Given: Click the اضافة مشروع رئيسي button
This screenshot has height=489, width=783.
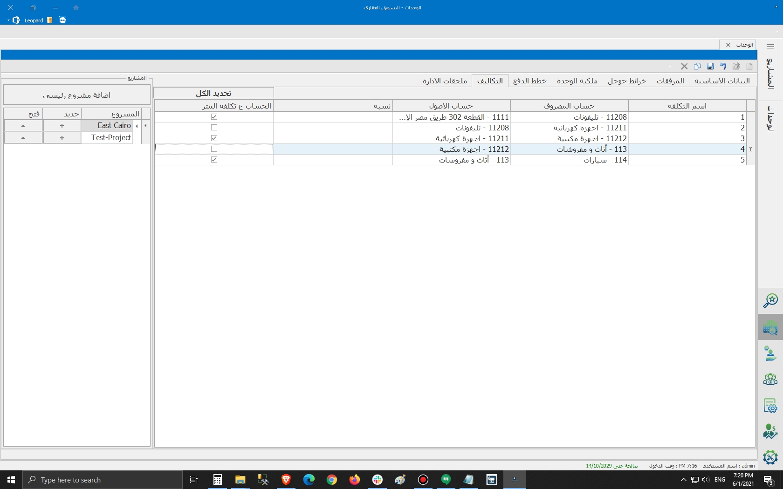Looking at the screenshot, I should [x=77, y=95].
